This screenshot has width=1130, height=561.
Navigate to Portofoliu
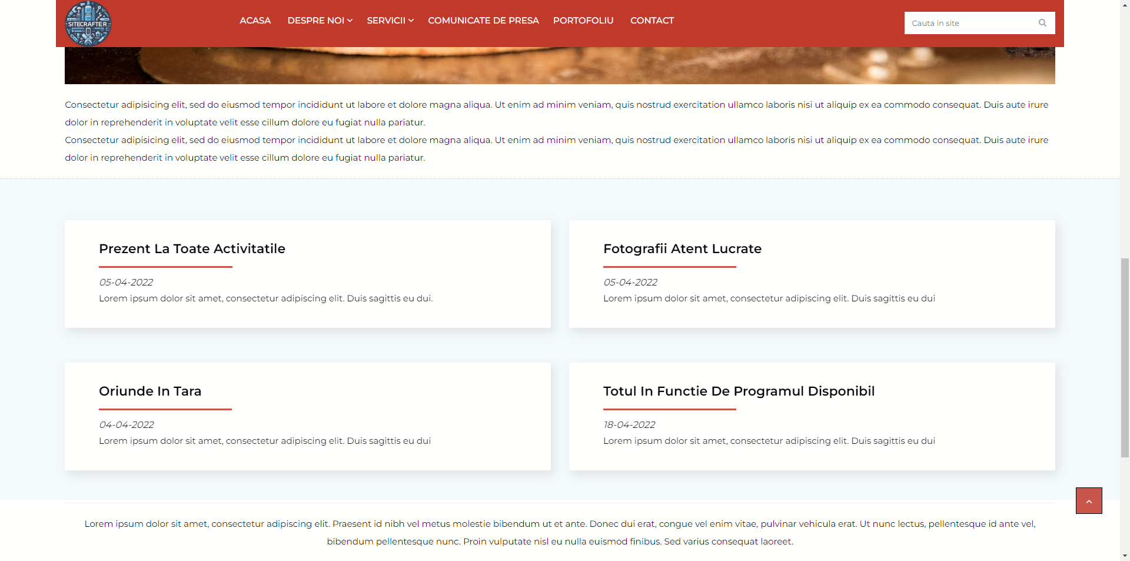click(x=583, y=21)
